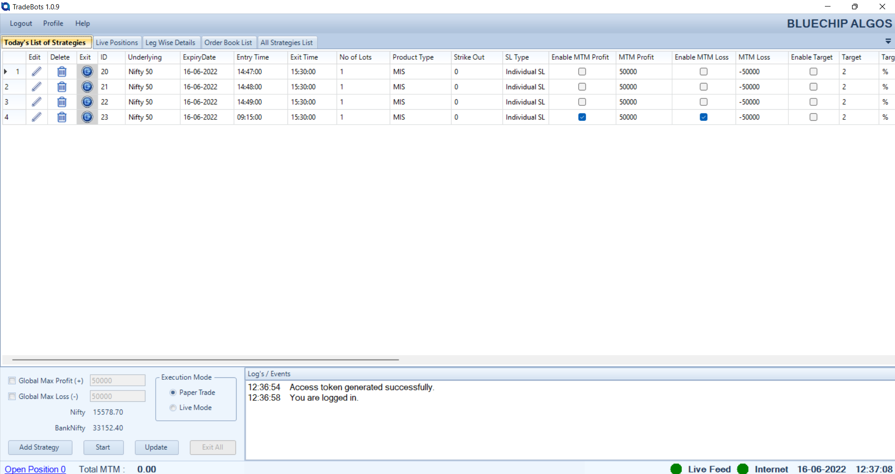
Task: Click the TradeBots app icon in title bar
Action: point(6,7)
